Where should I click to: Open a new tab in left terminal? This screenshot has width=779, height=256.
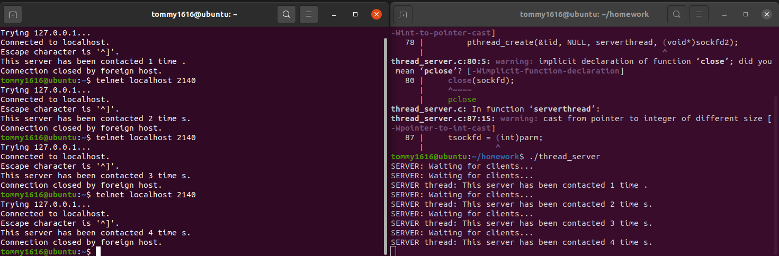13,14
